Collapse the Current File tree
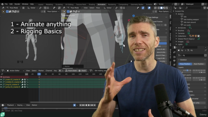The image size is (208, 117). 174,11
